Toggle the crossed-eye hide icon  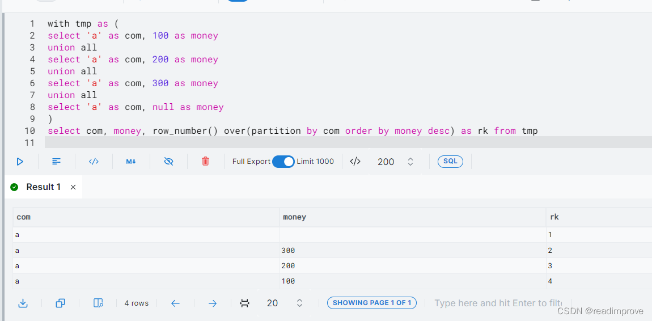point(168,161)
